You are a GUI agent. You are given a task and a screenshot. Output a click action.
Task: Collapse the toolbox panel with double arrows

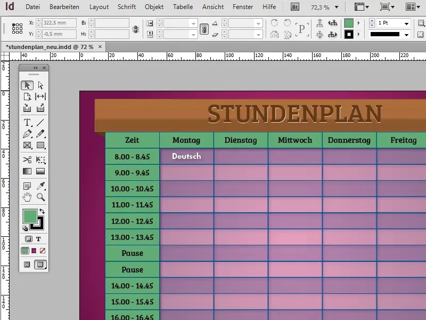coord(36,68)
